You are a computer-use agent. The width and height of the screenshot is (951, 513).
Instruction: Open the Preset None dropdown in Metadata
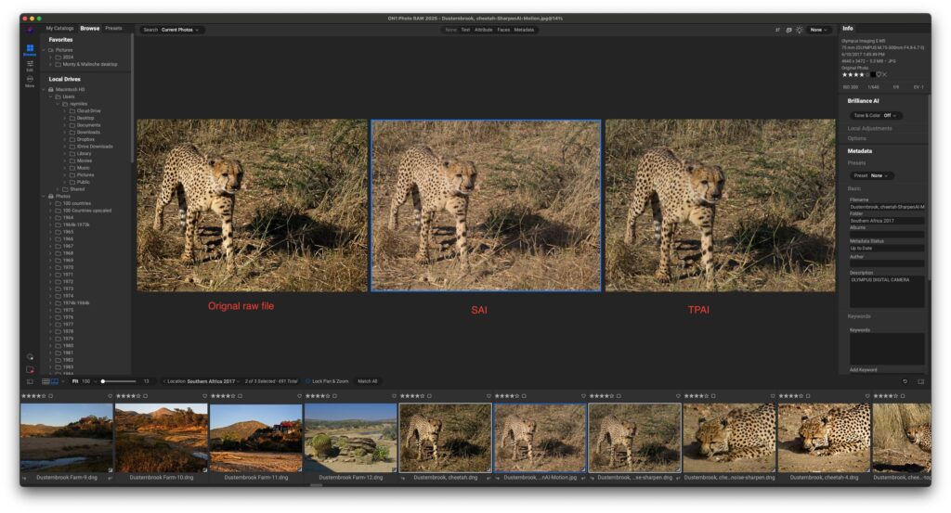point(871,175)
